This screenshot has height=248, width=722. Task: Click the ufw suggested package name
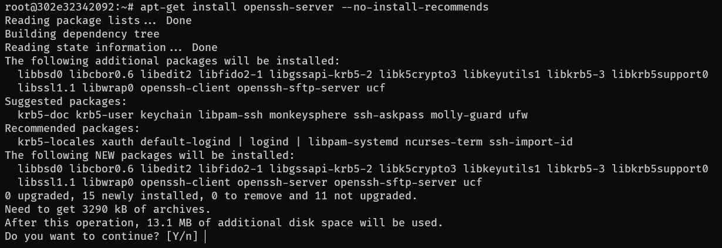coord(518,115)
